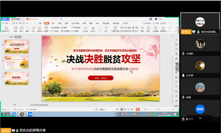The image size is (221, 133).
Task: Open the 开始 (Home) ribbon tab
Action: (x=40, y=23)
